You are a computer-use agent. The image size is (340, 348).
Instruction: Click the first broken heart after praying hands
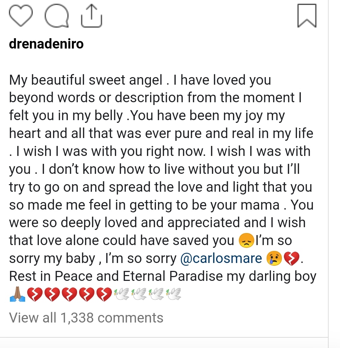pos(34,295)
